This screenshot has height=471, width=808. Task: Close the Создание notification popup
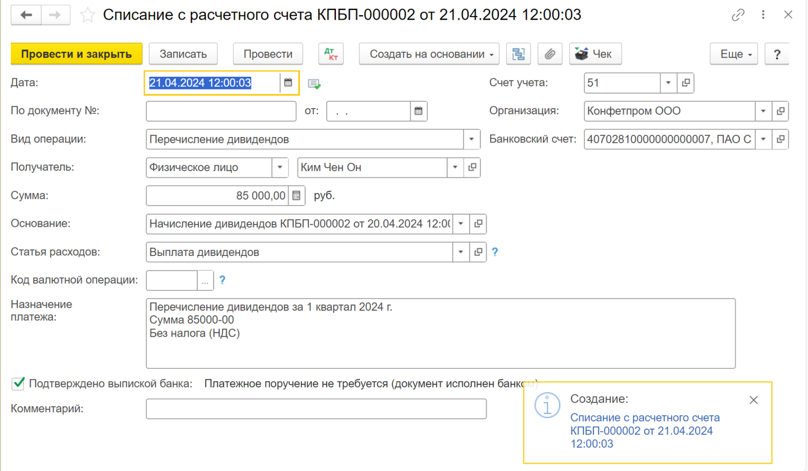pyautogui.click(x=753, y=400)
